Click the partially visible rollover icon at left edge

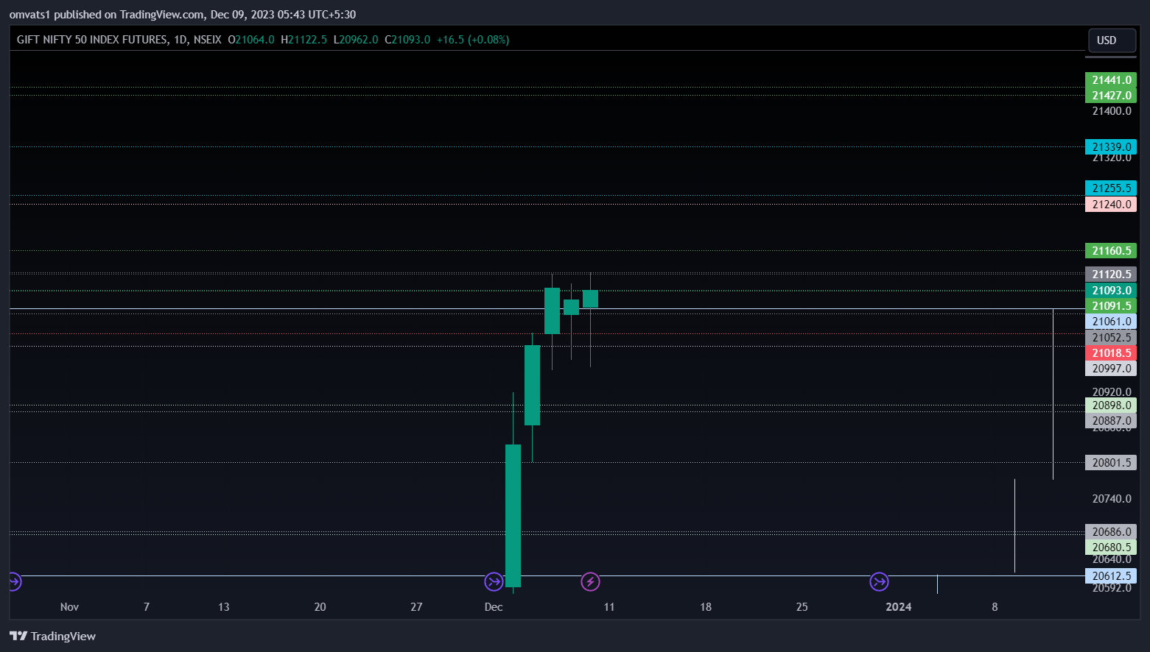[x=15, y=582]
